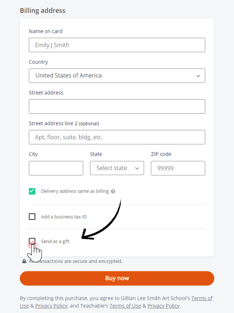Open the art school's Privacy Policy link
The height and width of the screenshot is (313, 234).
51,306
